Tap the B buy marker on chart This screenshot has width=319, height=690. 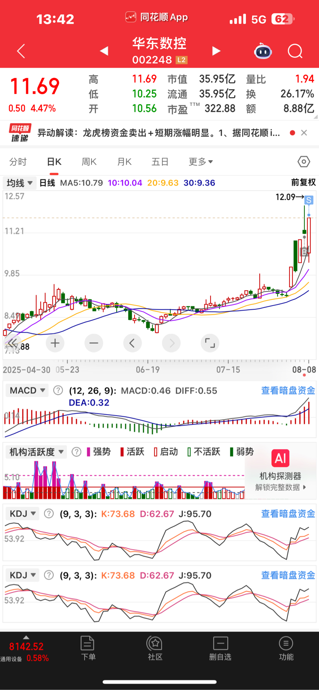304,252
